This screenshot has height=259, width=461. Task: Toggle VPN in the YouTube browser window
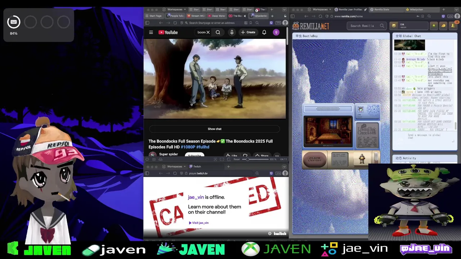[x=278, y=23]
